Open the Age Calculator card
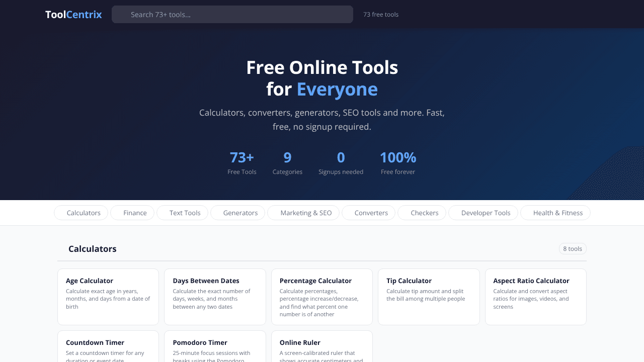Image resolution: width=644 pixels, height=362 pixels. point(108,297)
